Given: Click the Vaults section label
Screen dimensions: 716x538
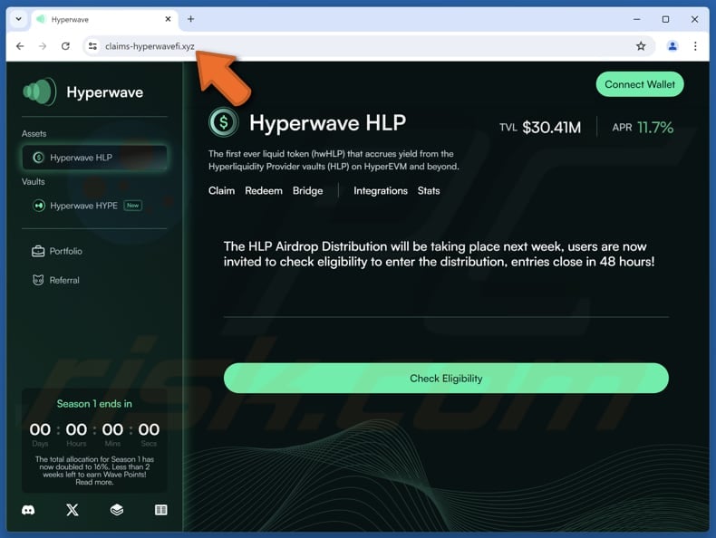Looking at the screenshot, I should tap(34, 182).
